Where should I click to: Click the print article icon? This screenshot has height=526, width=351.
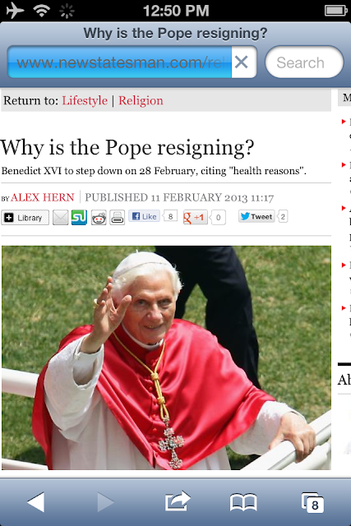pyautogui.click(x=118, y=217)
